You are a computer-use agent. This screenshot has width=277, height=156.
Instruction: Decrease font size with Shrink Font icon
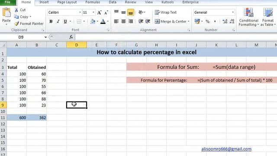(x=106, y=13)
